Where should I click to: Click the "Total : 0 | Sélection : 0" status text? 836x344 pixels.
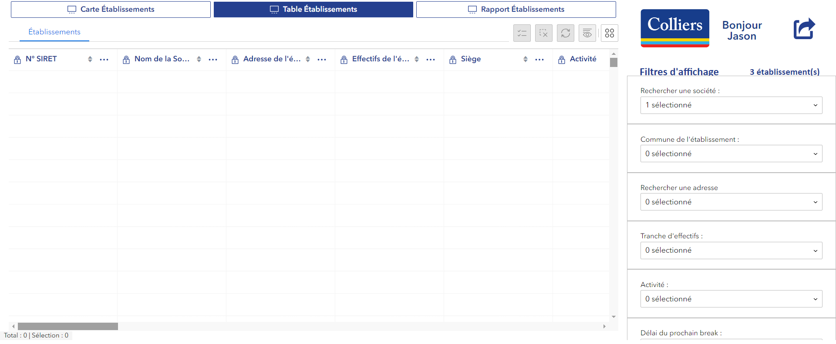(36, 335)
